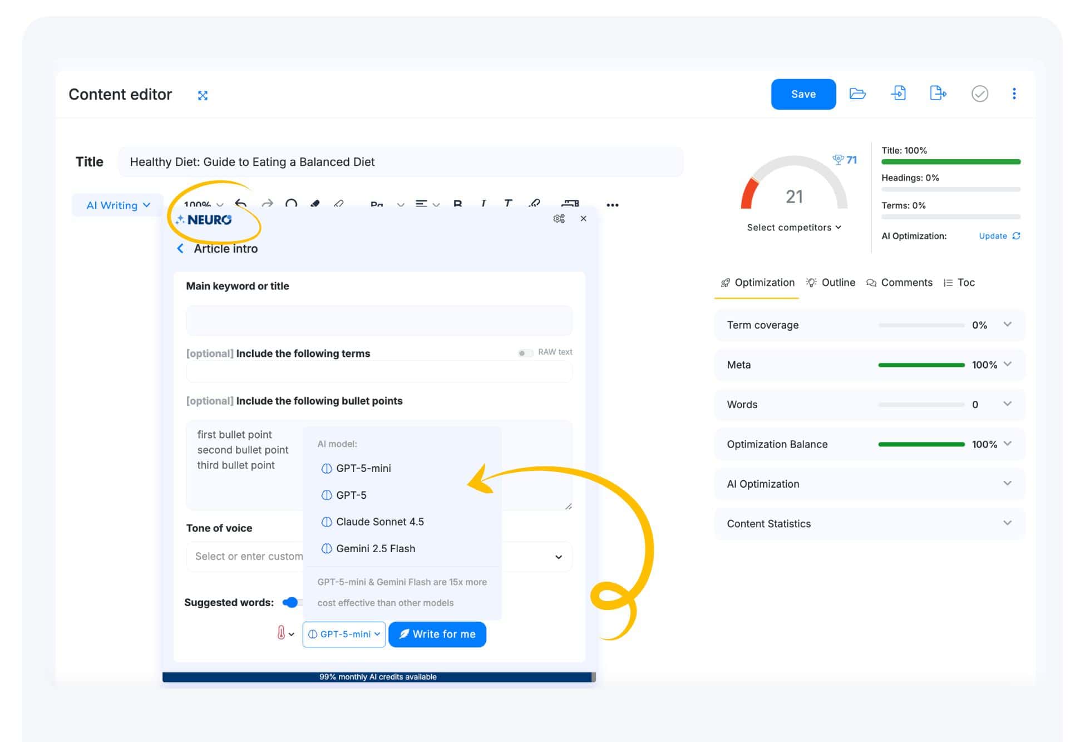Switch to the Toc tab
Image resolution: width=1085 pixels, height=742 pixels.
pos(959,282)
